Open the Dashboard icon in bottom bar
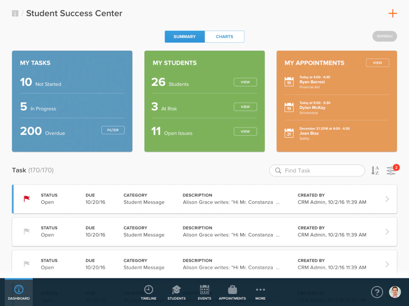Image resolution: width=409 pixels, height=306 pixels. click(x=19, y=289)
